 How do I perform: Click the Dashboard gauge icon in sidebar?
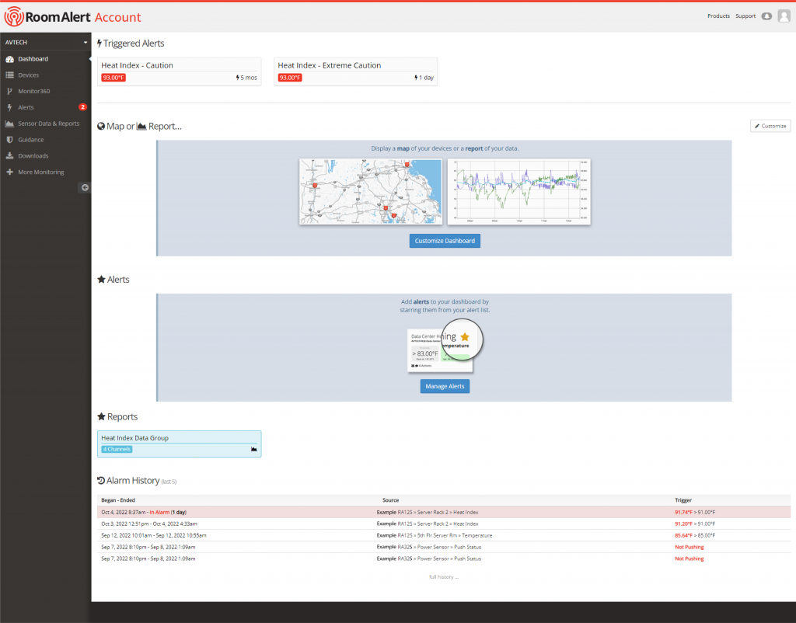pyautogui.click(x=9, y=59)
